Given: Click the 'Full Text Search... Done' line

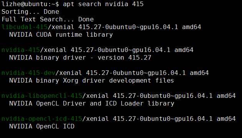Looking at the screenshot, I should click(x=48, y=19).
